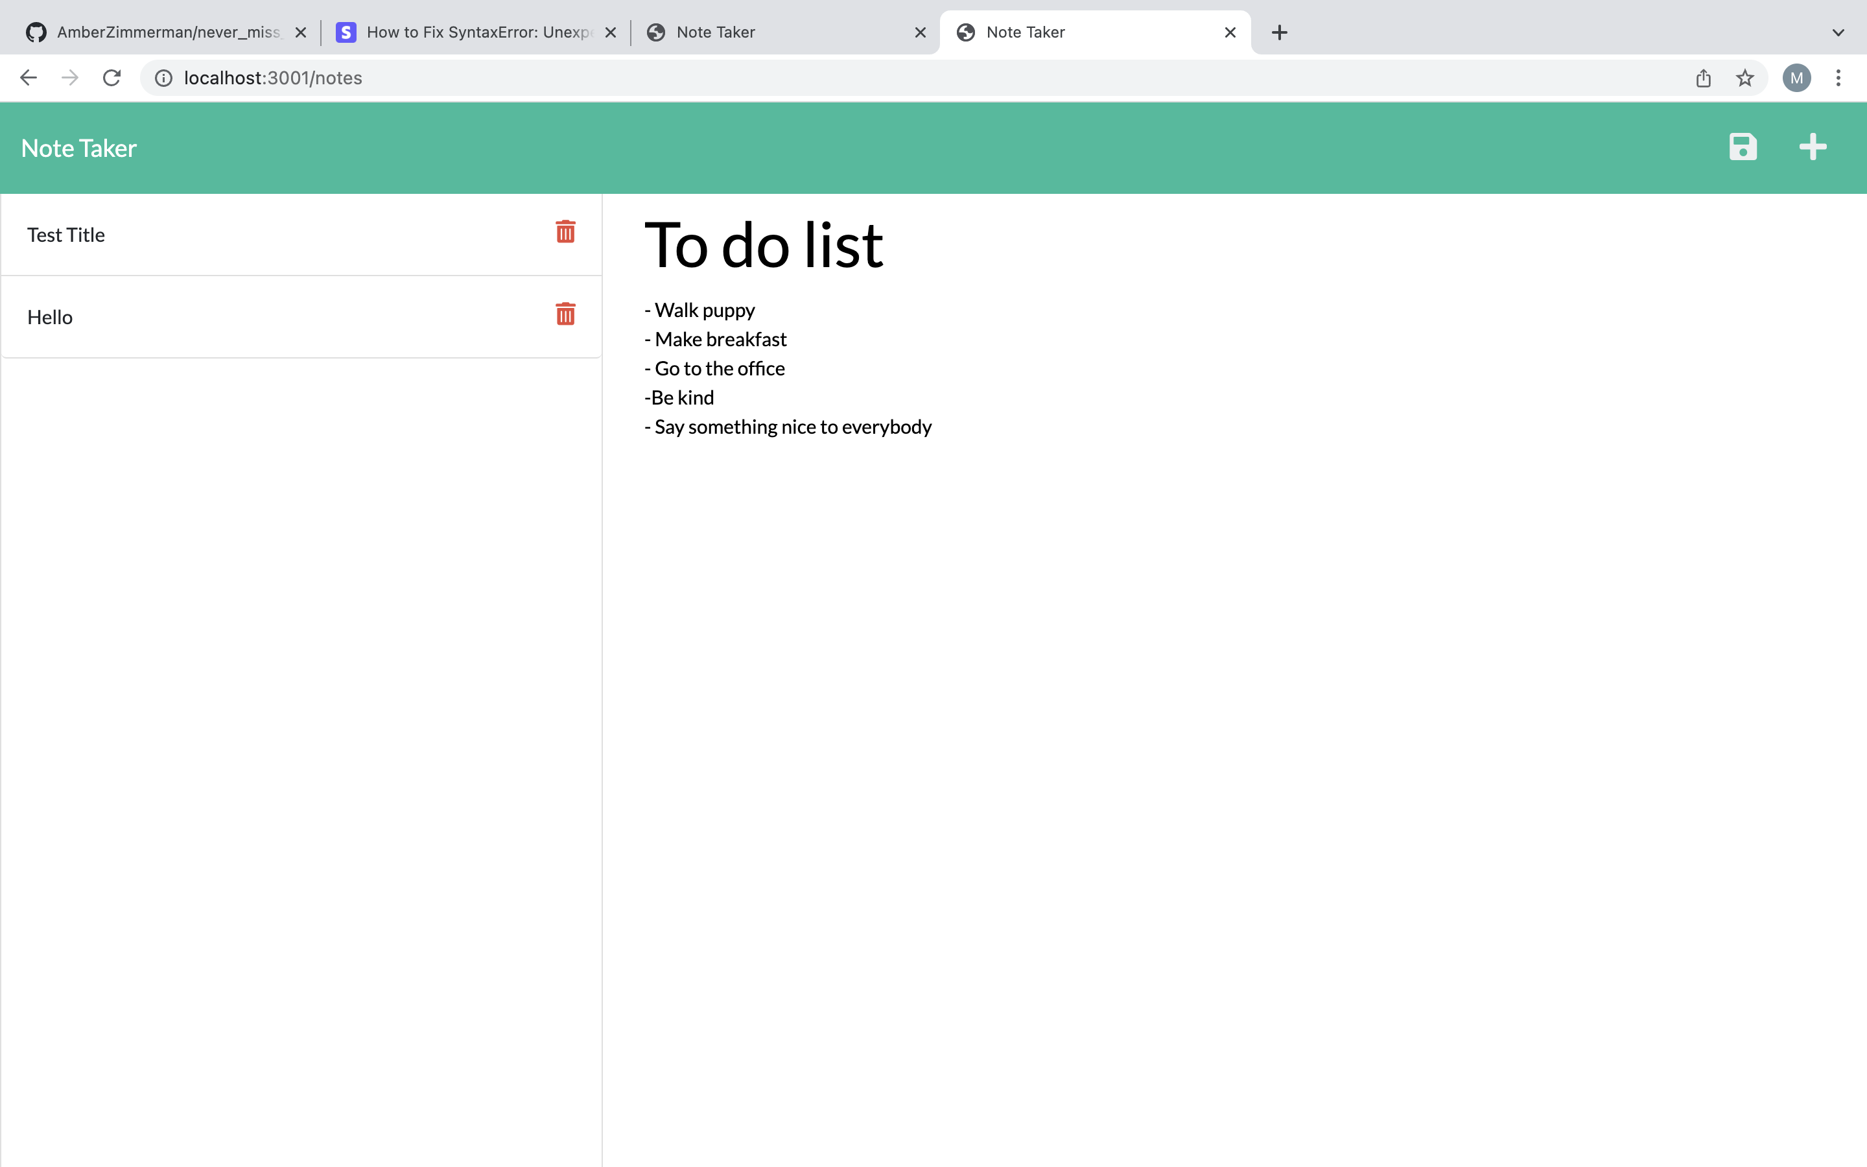Open the share options icon
This screenshot has height=1167, width=1867.
coord(1703,77)
